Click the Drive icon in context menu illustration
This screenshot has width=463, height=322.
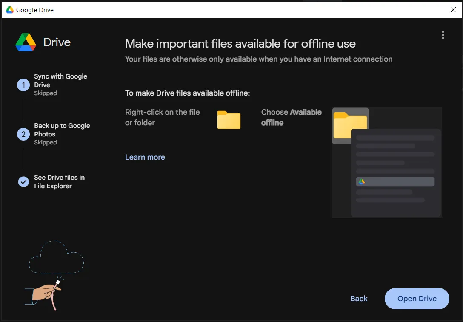[x=362, y=182]
